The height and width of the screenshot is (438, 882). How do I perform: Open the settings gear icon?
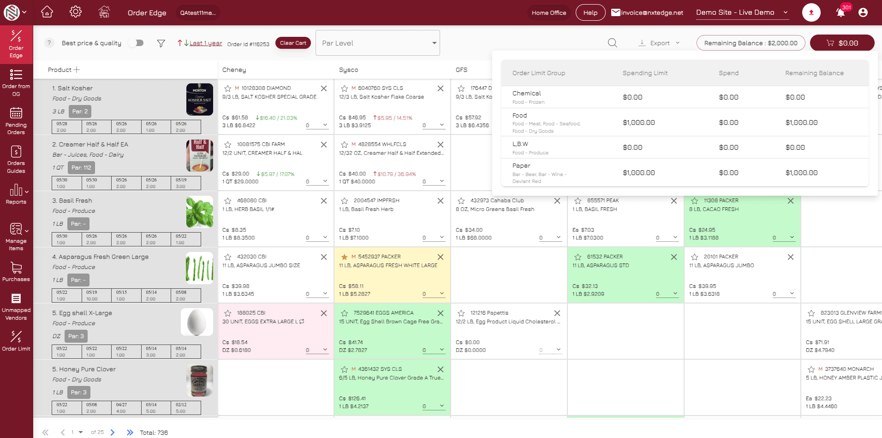click(x=76, y=12)
